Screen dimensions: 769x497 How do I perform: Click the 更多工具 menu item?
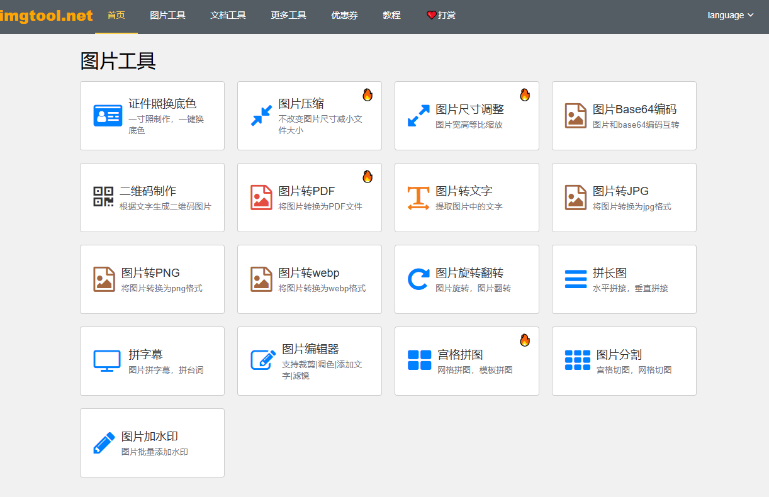click(288, 14)
